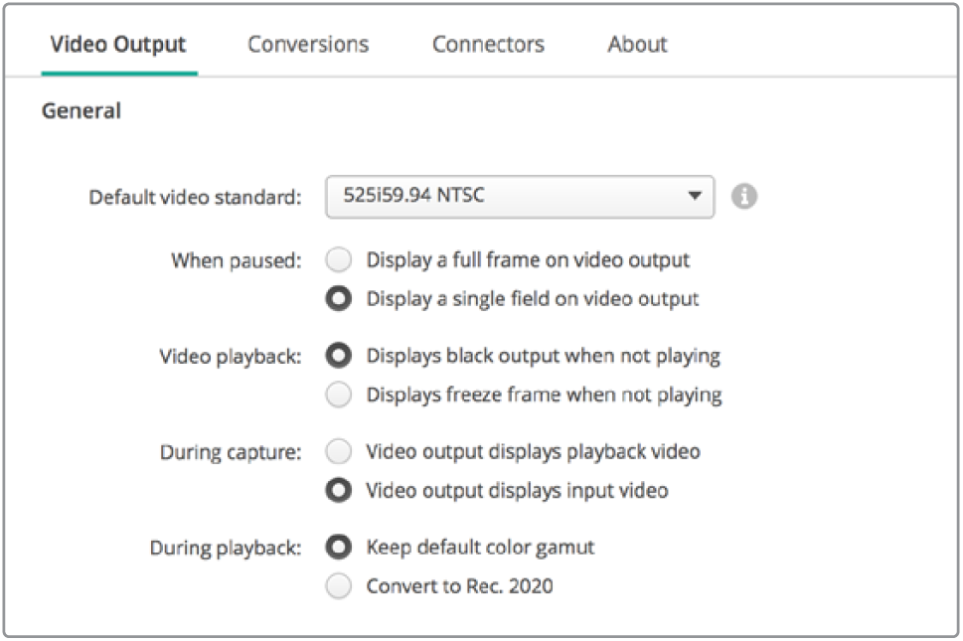Viewport: 963px width, 641px height.
Task: Click the "During playback:" label
Action: [226, 549]
